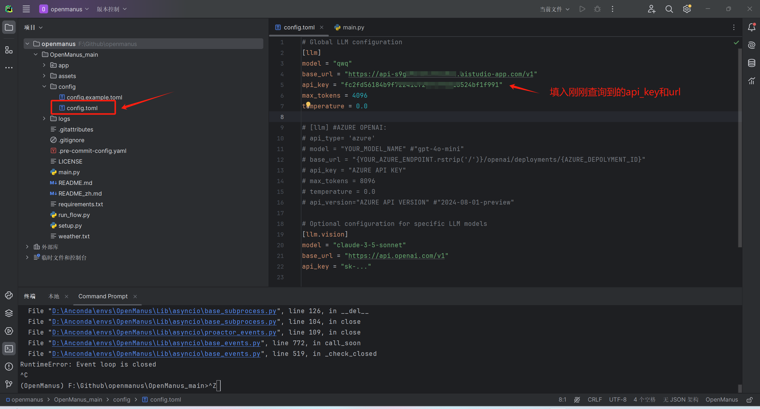Select the 本地 terminal tab
The width and height of the screenshot is (760, 409).
[54, 296]
